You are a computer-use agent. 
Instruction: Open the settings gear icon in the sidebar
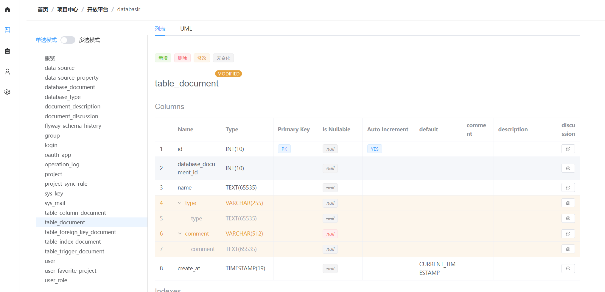click(7, 92)
